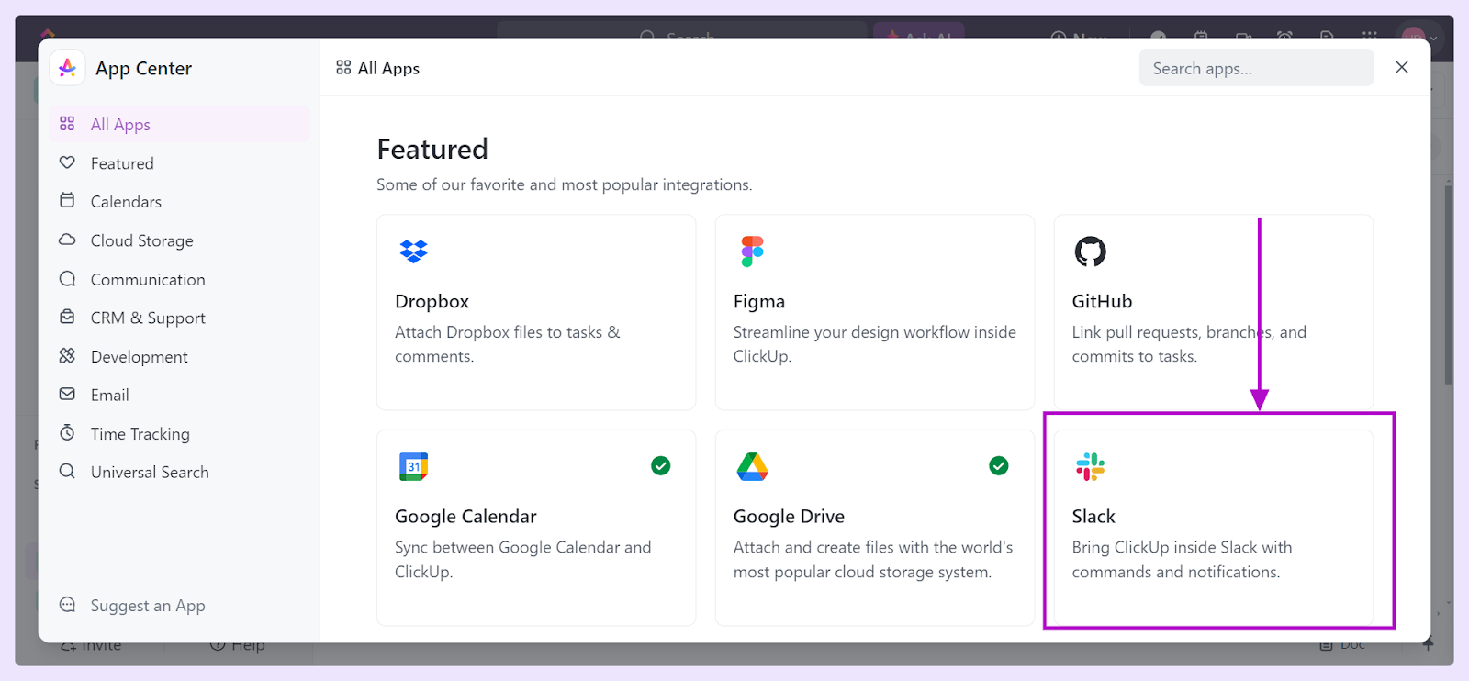Image resolution: width=1469 pixels, height=681 pixels.
Task: Open the All Apps category
Action: 180,124
